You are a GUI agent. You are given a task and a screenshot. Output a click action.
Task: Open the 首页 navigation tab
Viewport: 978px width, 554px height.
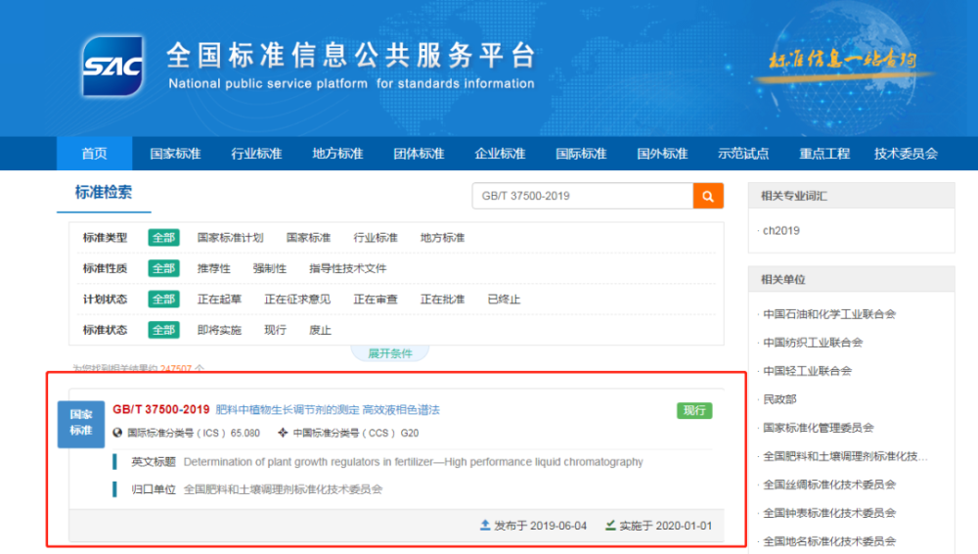pos(94,153)
